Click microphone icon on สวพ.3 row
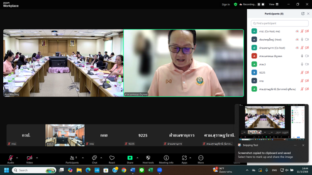 coord(302,64)
